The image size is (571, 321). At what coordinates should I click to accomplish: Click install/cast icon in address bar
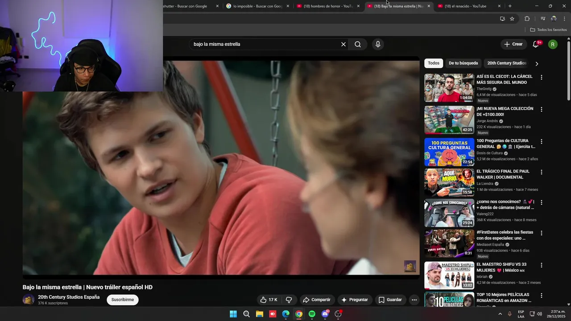502,19
